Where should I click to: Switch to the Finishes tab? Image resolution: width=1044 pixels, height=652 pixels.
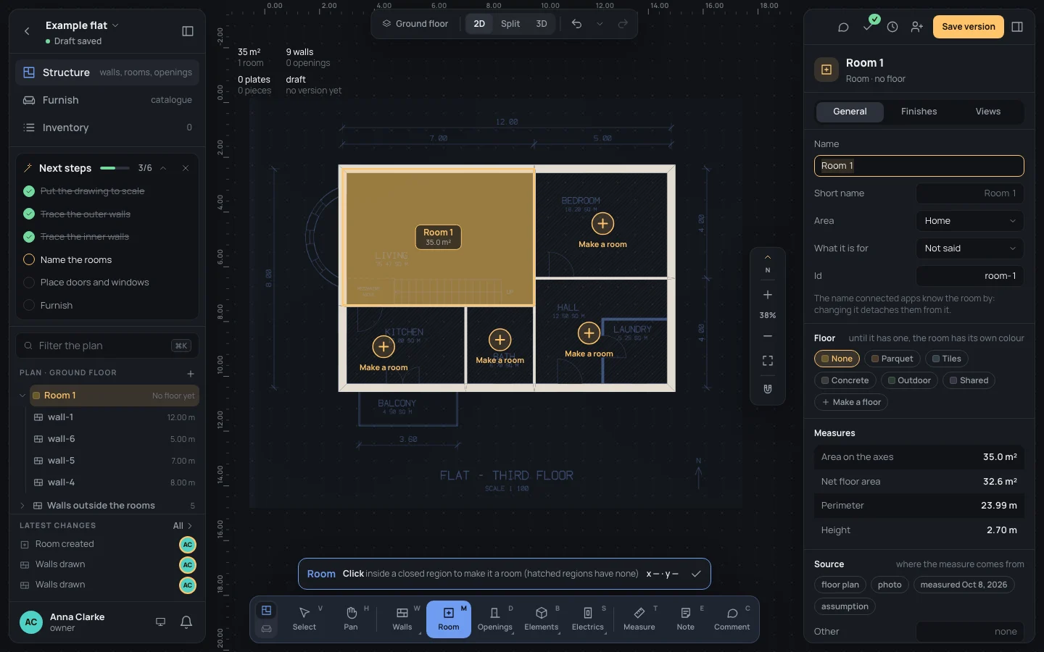click(919, 112)
